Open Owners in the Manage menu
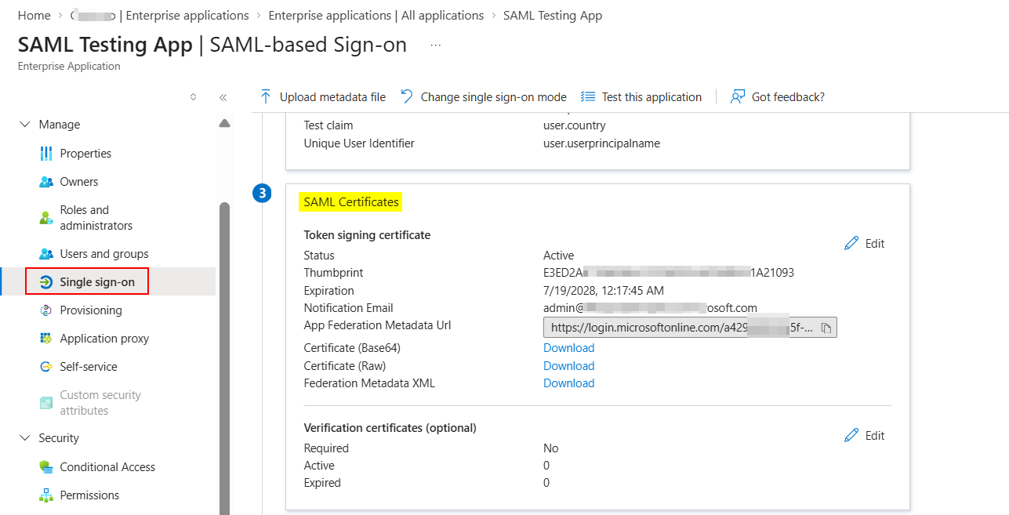The image size is (1009, 515). 79,182
